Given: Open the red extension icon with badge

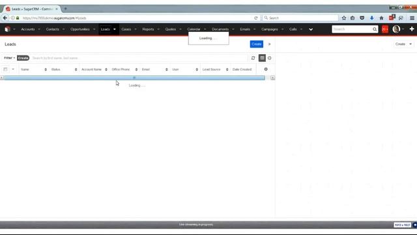Looking at the screenshot, I should [392, 18].
